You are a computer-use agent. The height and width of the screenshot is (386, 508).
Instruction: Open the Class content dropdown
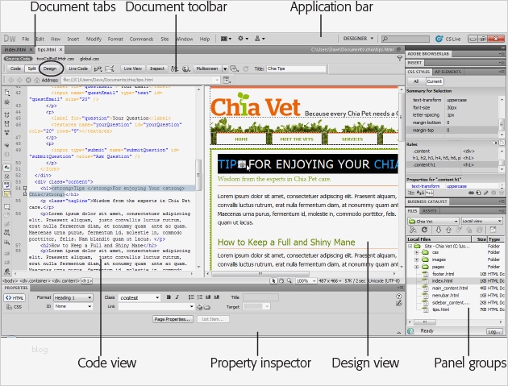click(139, 297)
